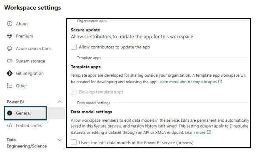Select the General info icon under Power BI

tap(10, 113)
